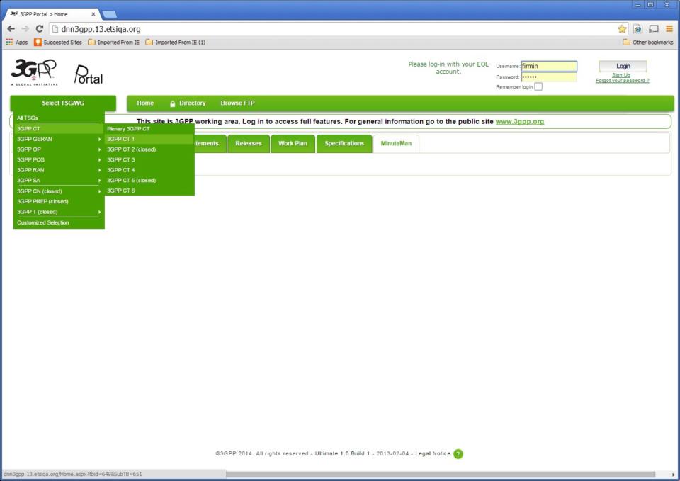Switch to the MinuteMan tab
Viewport: 680px width, 481px height.
tap(396, 144)
